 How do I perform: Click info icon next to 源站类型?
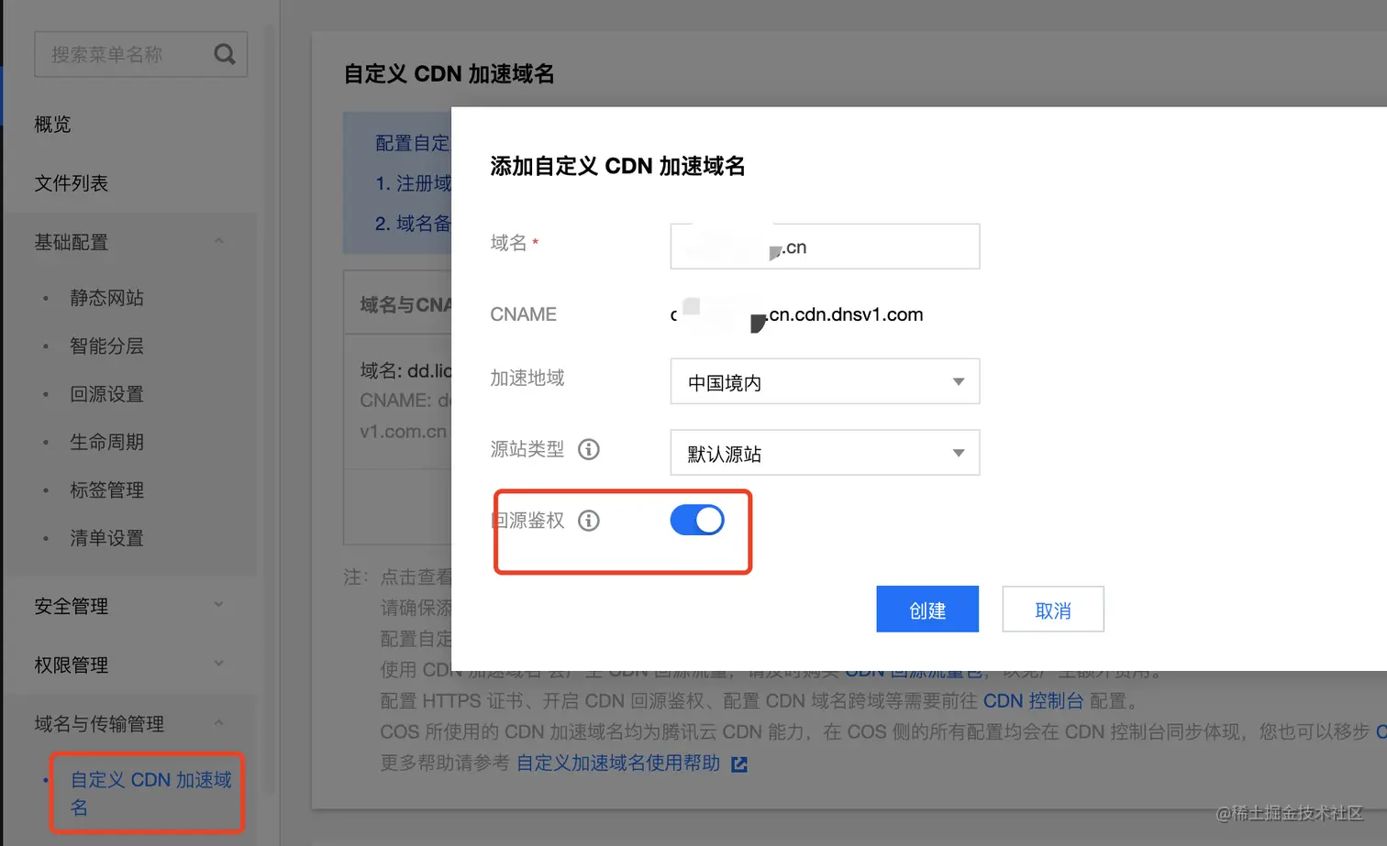589,449
